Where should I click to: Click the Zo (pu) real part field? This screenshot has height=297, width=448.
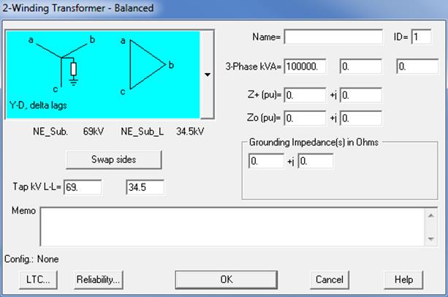click(305, 118)
